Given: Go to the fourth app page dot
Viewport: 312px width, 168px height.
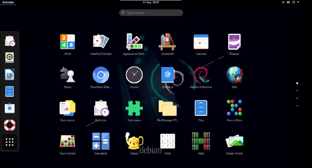Looking at the screenshot, I should coord(297,106).
